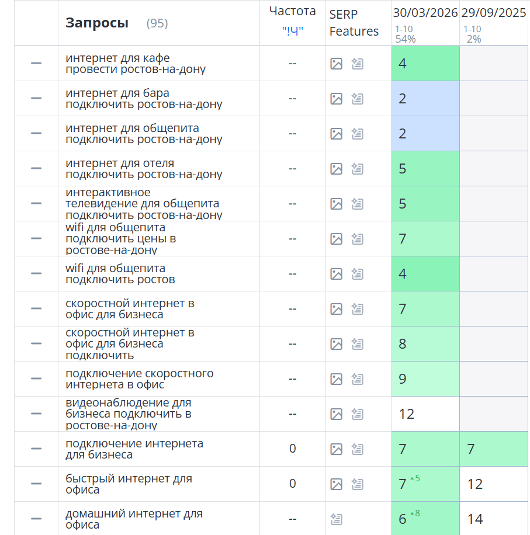Image resolution: width=530 pixels, height=535 pixels.
Task: Click snippet icon for 'подключение интернета для бизнеса'
Action: click(x=357, y=449)
